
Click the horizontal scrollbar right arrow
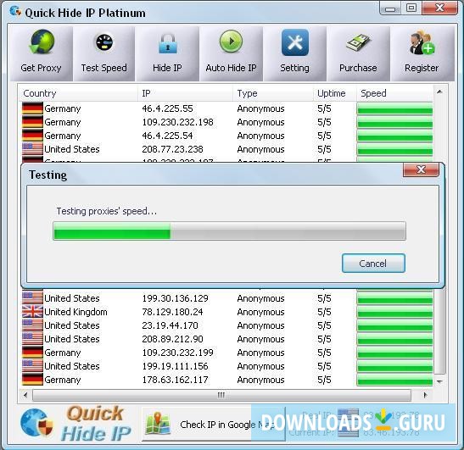pyautogui.click(x=425, y=395)
